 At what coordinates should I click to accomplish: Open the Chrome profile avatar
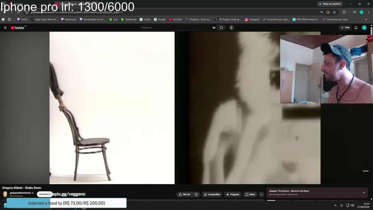click(362, 12)
